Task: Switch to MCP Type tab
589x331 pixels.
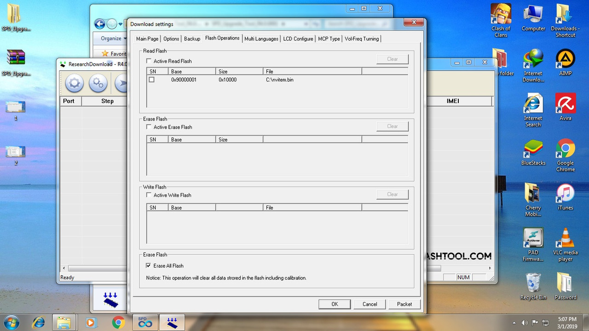Action: pyautogui.click(x=329, y=39)
